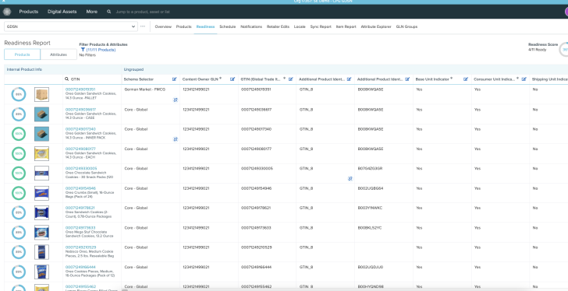Image resolution: width=568 pixels, height=291 pixels.
Task: Open the Digital Assets menu
Action: tap(62, 12)
